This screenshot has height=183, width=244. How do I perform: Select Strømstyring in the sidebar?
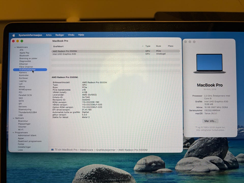(25, 110)
